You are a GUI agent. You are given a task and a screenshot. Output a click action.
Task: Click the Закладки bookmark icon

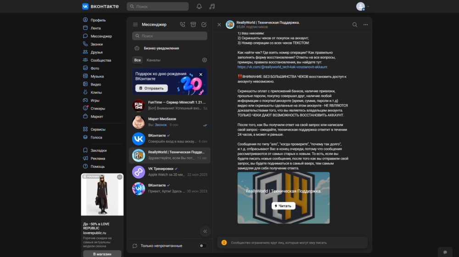[x=85, y=150]
